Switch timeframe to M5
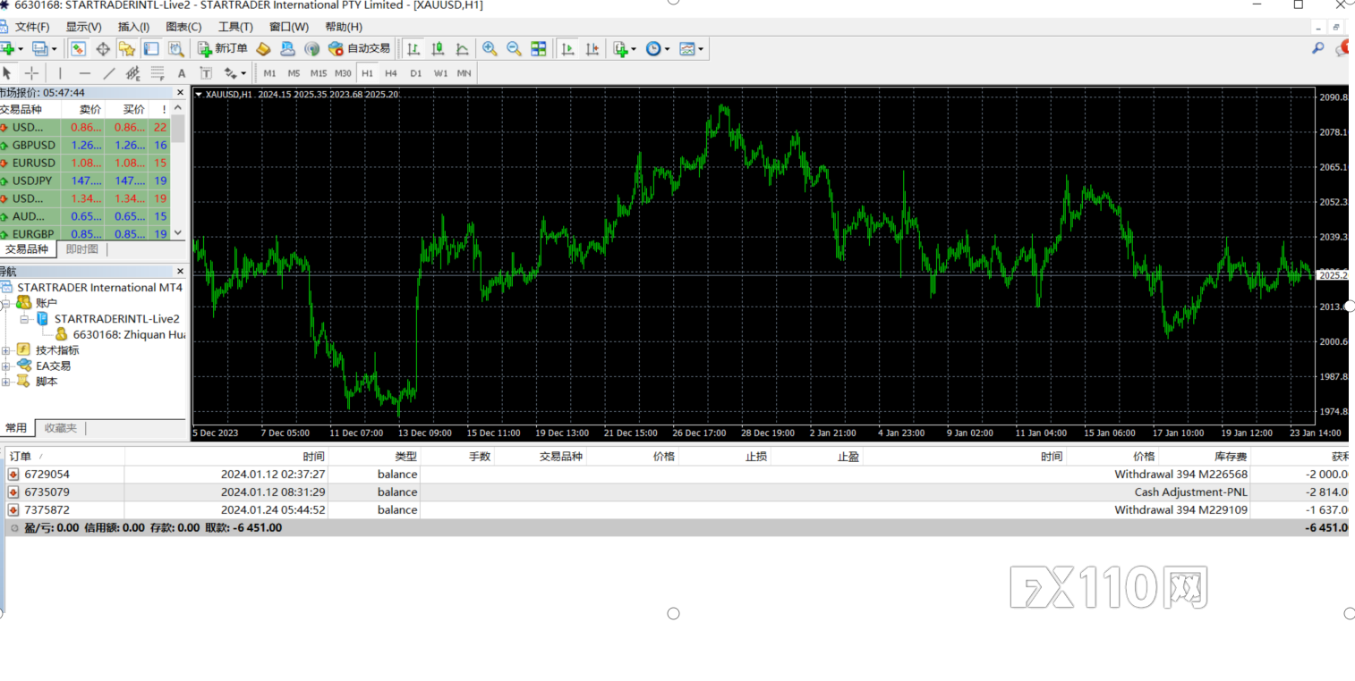Image resolution: width=1355 pixels, height=681 pixels. 294,73
